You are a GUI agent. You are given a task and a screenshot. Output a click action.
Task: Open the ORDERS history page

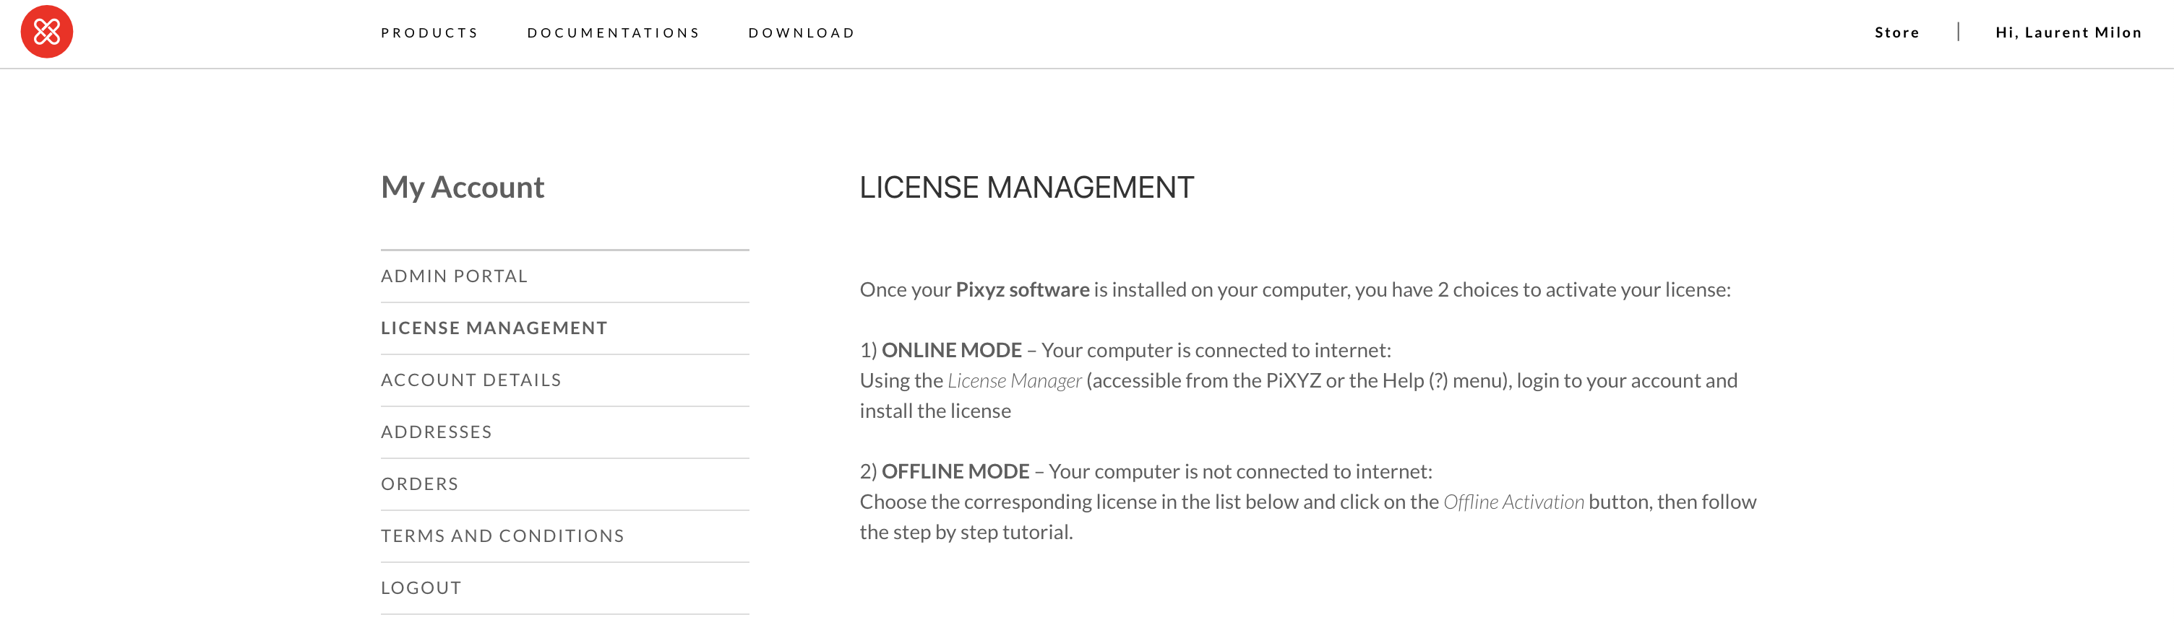419,484
